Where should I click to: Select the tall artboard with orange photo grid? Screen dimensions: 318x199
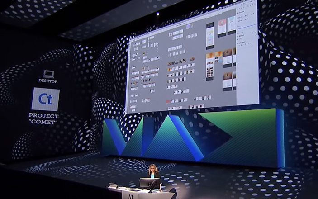pyautogui.click(x=209, y=67)
